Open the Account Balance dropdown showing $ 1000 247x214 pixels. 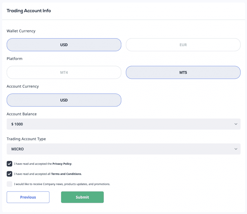tap(123, 124)
